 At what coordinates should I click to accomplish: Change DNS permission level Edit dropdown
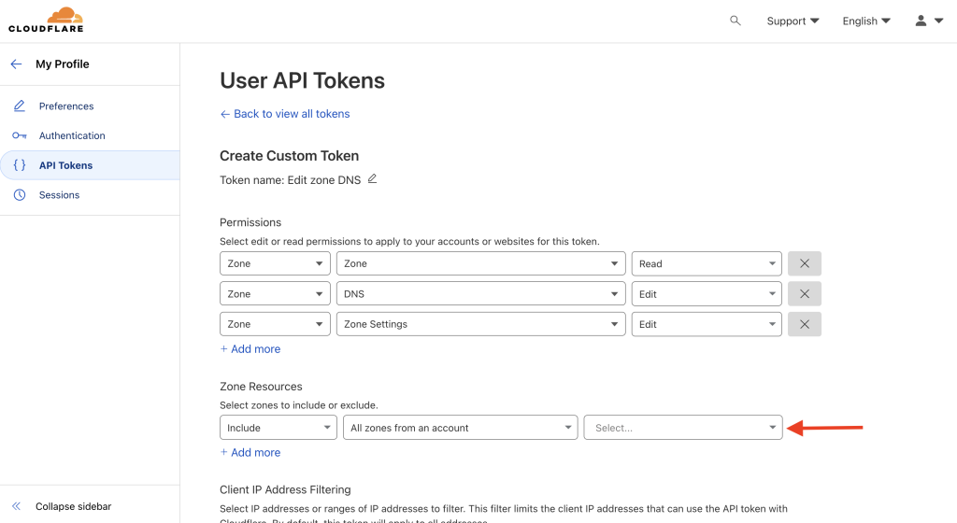[707, 294]
